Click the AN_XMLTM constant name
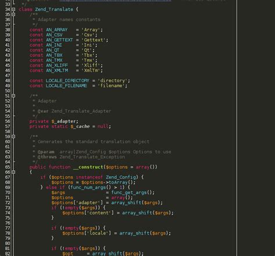Screen dimensions: 275x256 (x=57, y=71)
